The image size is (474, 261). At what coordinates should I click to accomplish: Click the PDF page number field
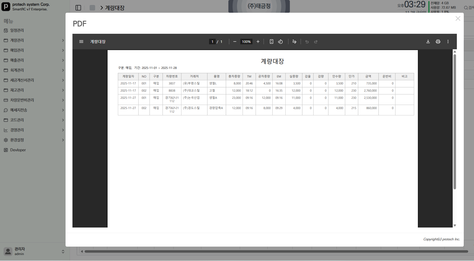pyautogui.click(x=212, y=42)
